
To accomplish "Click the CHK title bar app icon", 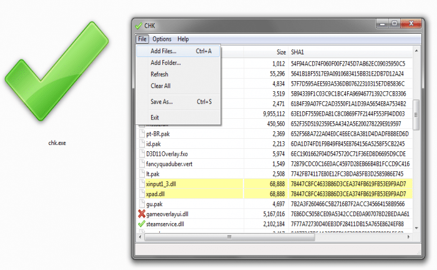I will coord(139,26).
